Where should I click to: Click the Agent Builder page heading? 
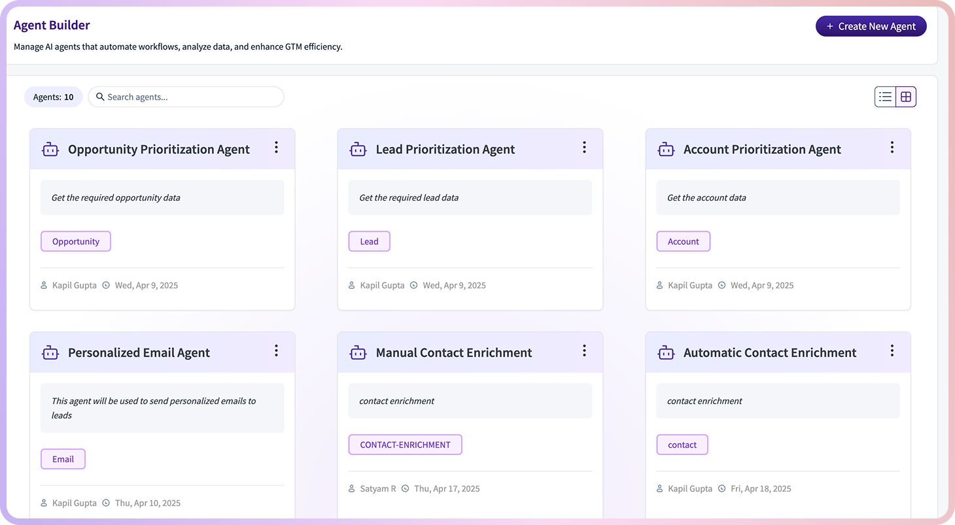(52, 25)
